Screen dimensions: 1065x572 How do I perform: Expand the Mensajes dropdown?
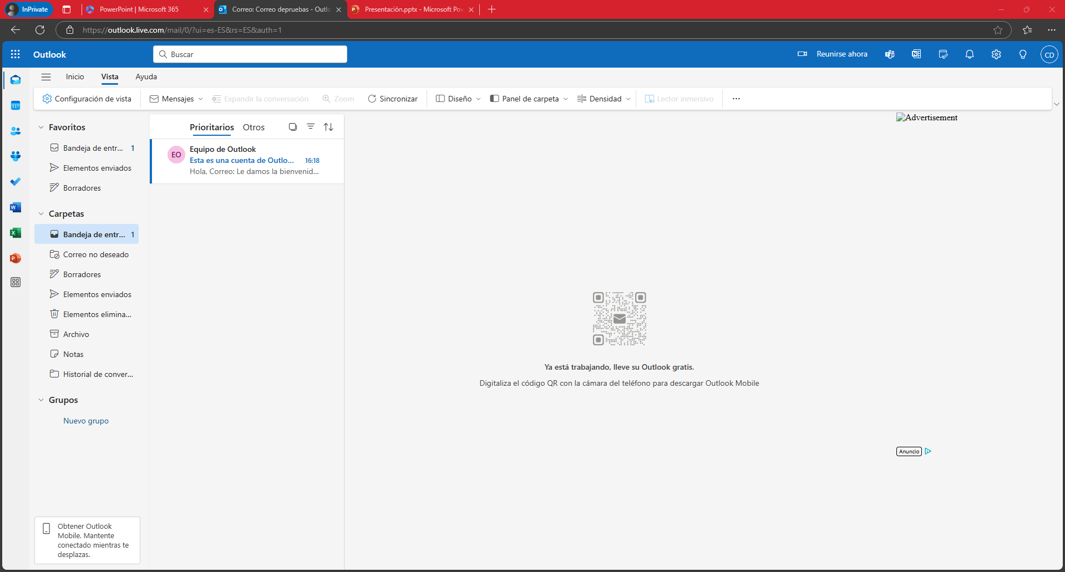point(176,99)
